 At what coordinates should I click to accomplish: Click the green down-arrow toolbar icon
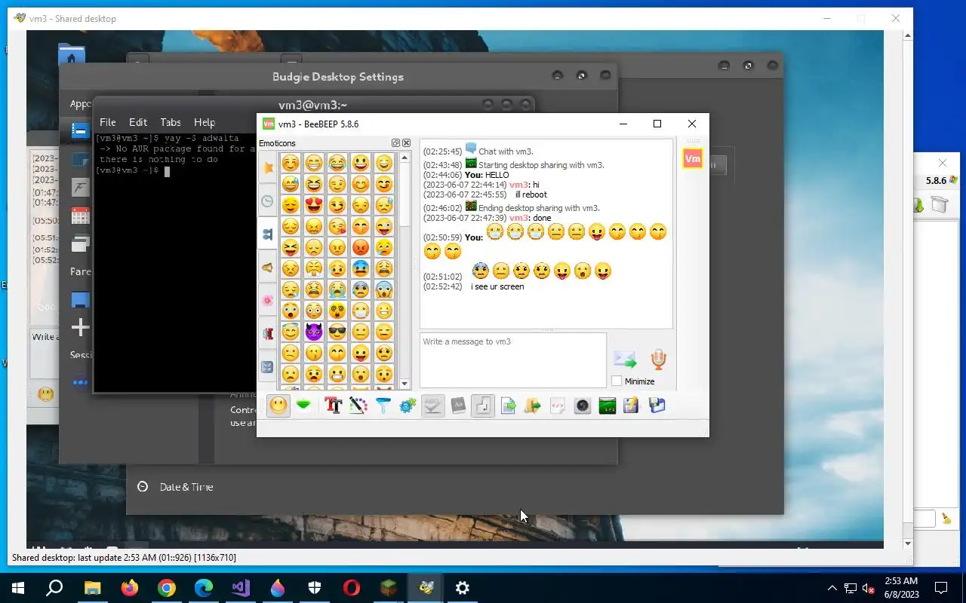click(x=303, y=406)
